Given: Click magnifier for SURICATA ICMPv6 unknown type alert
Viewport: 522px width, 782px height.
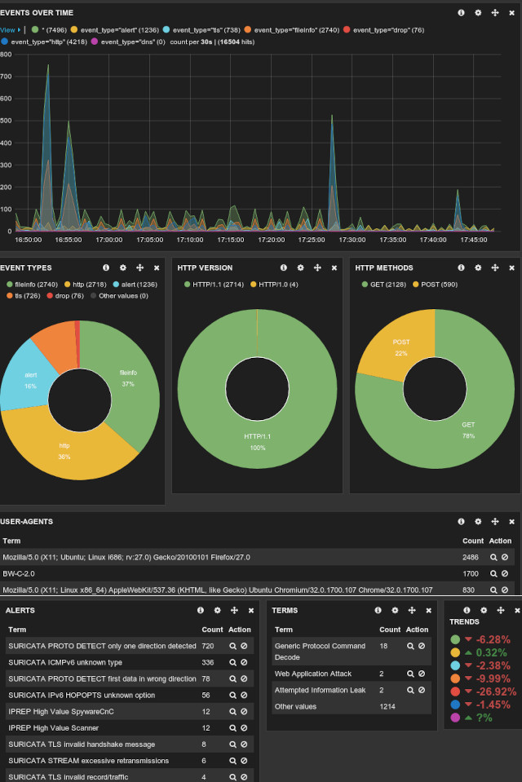Looking at the screenshot, I should coord(232,662).
